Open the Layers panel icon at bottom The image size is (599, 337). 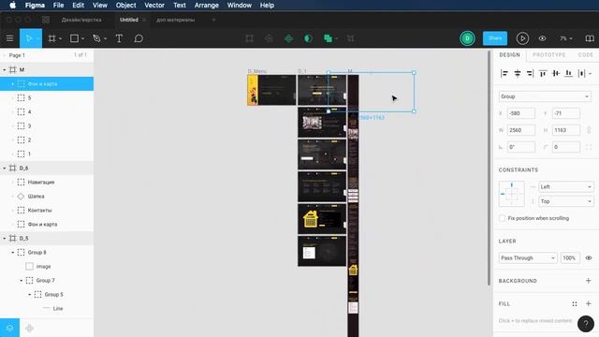(9, 328)
